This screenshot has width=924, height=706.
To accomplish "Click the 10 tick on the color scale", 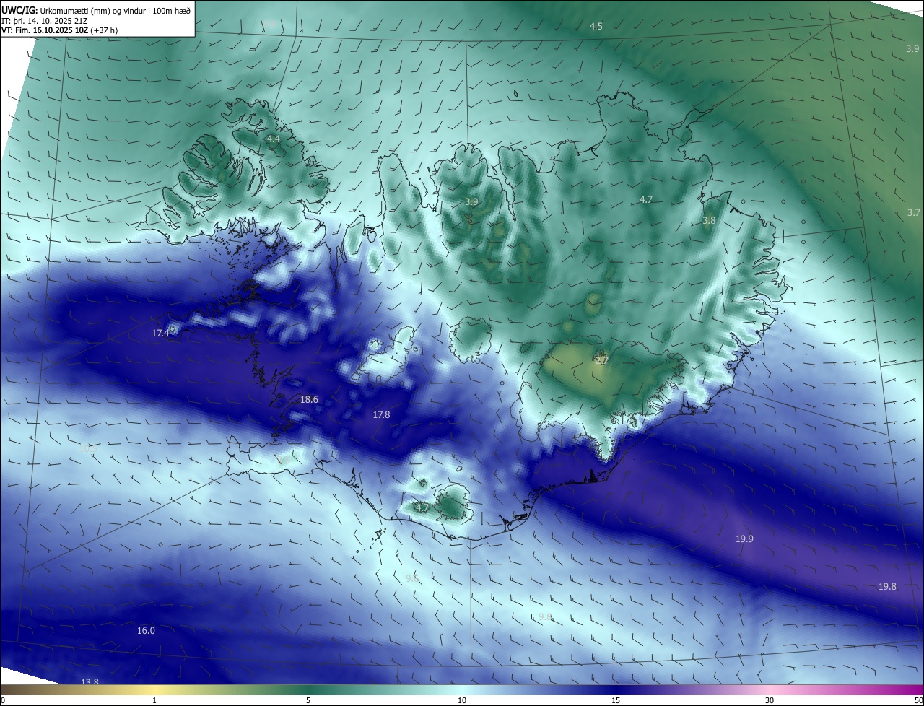I will [x=462, y=700].
